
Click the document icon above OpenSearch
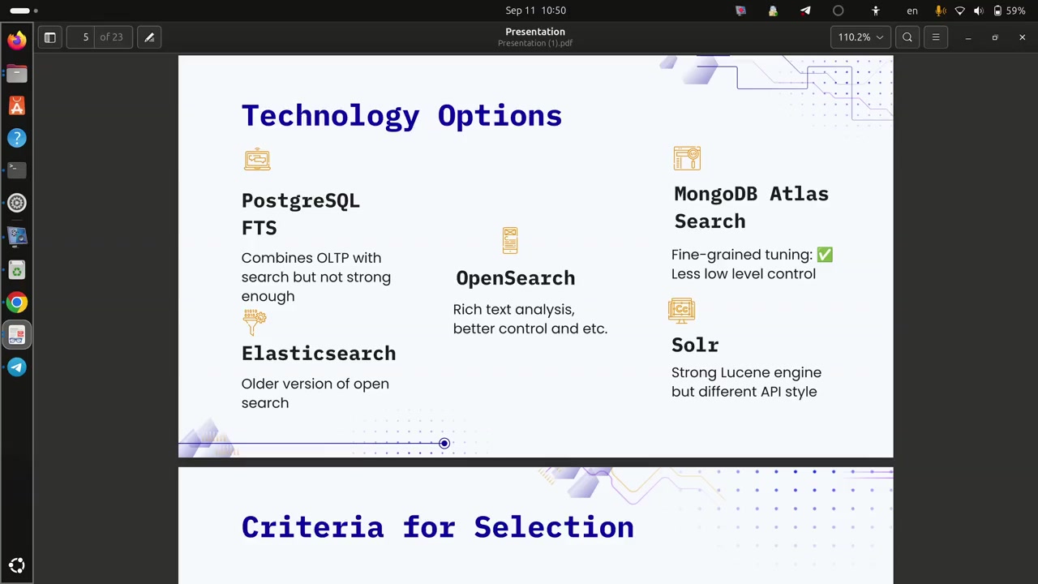click(x=510, y=240)
